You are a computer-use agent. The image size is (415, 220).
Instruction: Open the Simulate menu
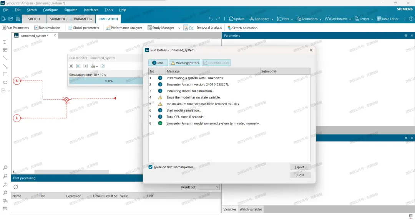click(x=71, y=10)
